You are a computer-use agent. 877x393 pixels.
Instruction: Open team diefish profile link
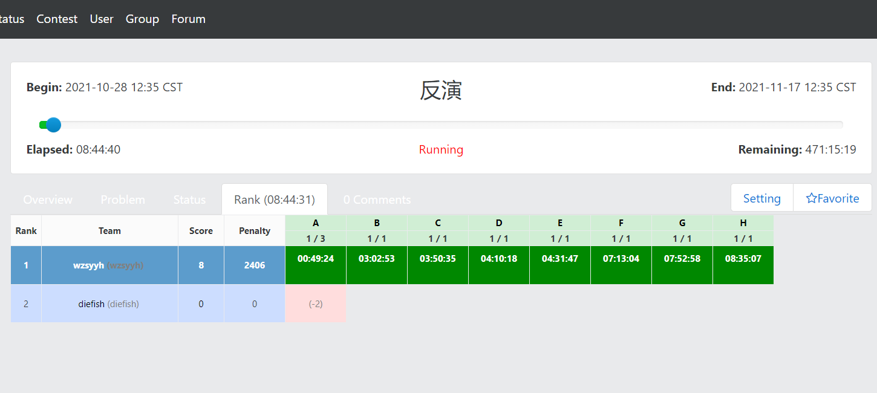point(92,304)
